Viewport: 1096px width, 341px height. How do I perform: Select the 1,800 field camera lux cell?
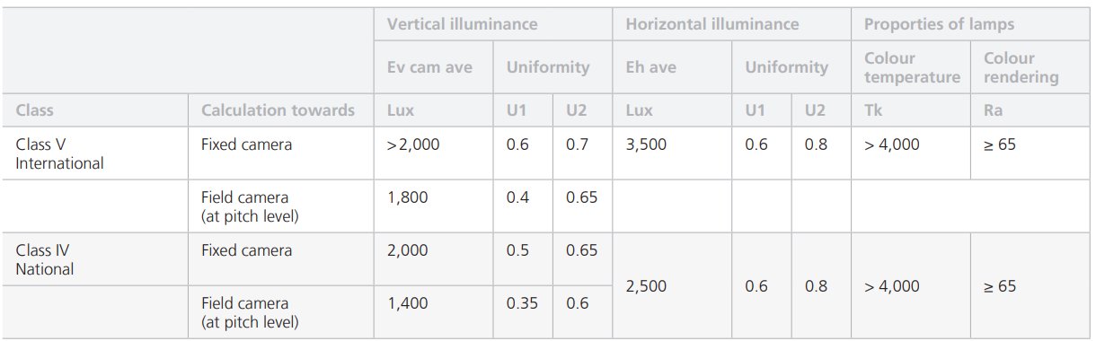407,197
